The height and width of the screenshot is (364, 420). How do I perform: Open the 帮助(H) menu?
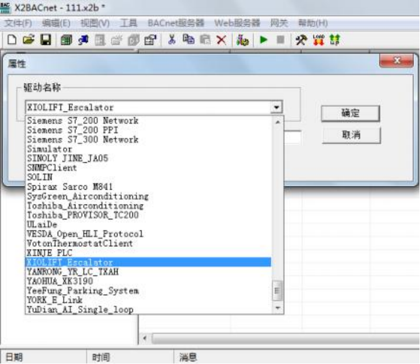(313, 23)
